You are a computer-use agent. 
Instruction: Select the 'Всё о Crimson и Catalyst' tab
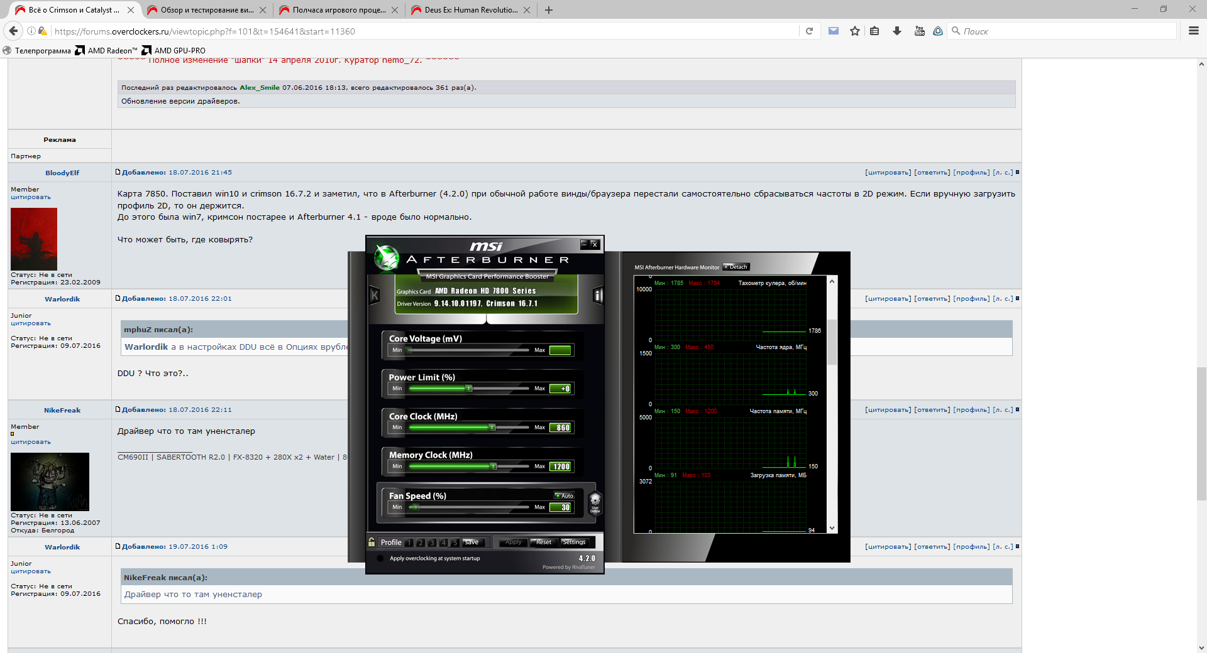point(74,10)
